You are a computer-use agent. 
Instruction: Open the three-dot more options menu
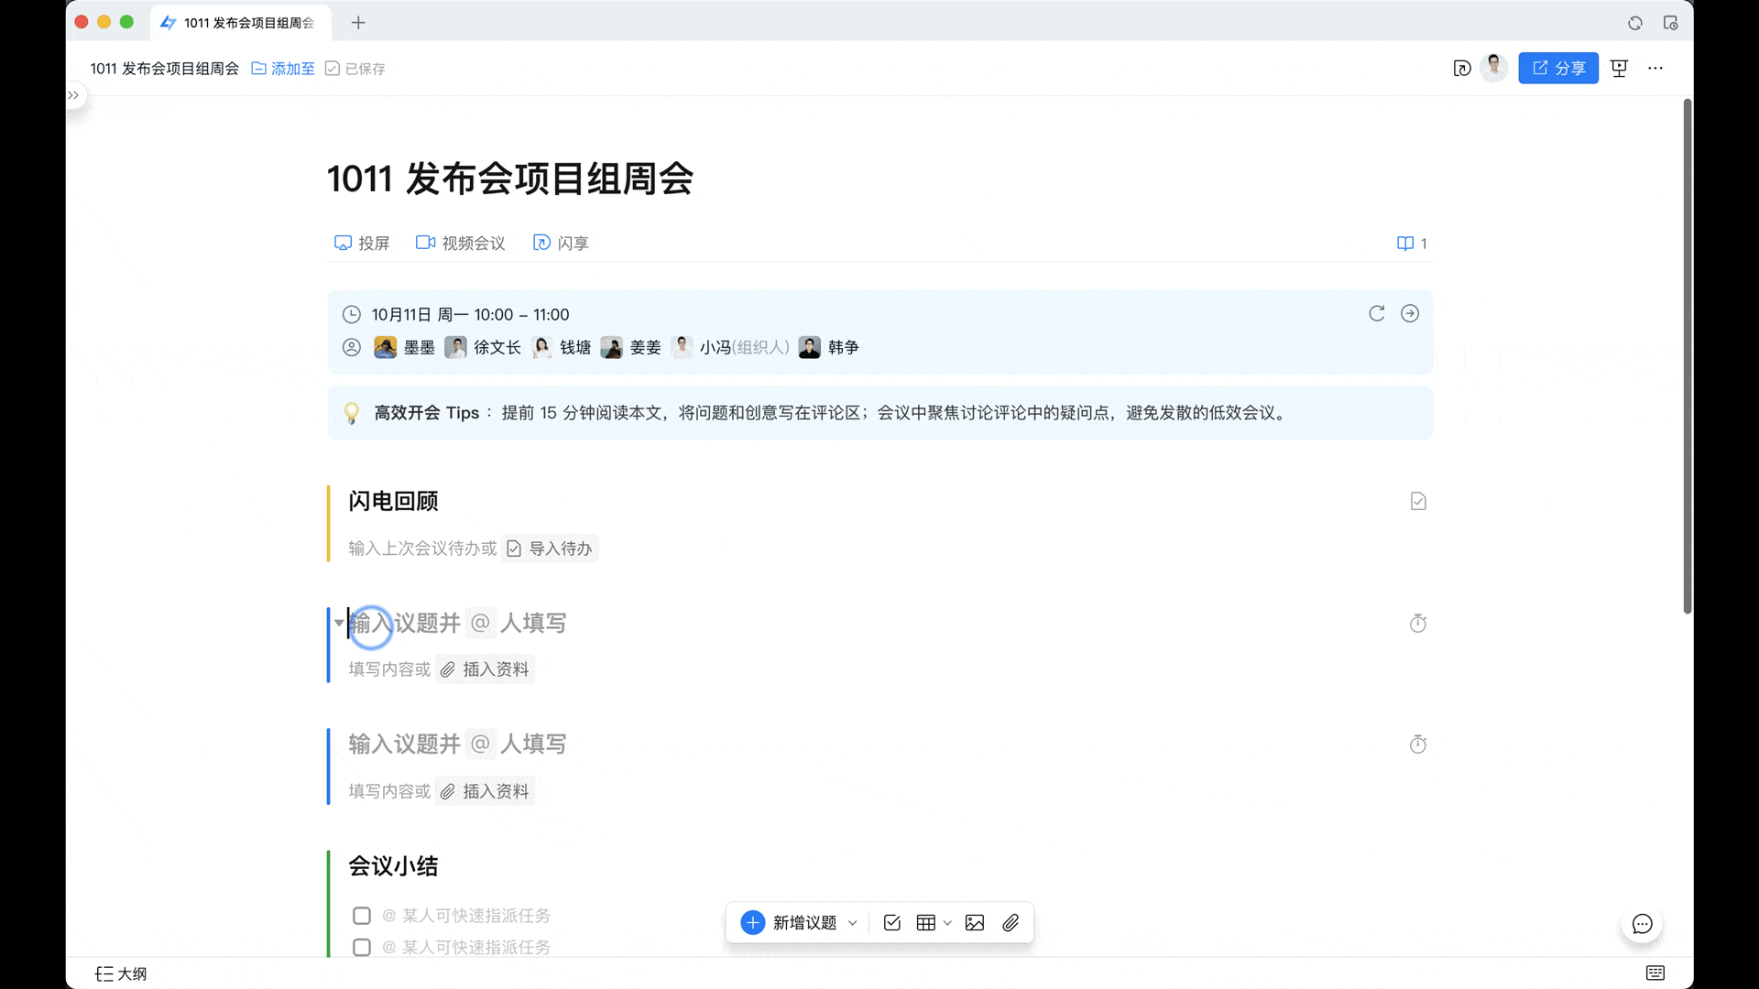1655,68
